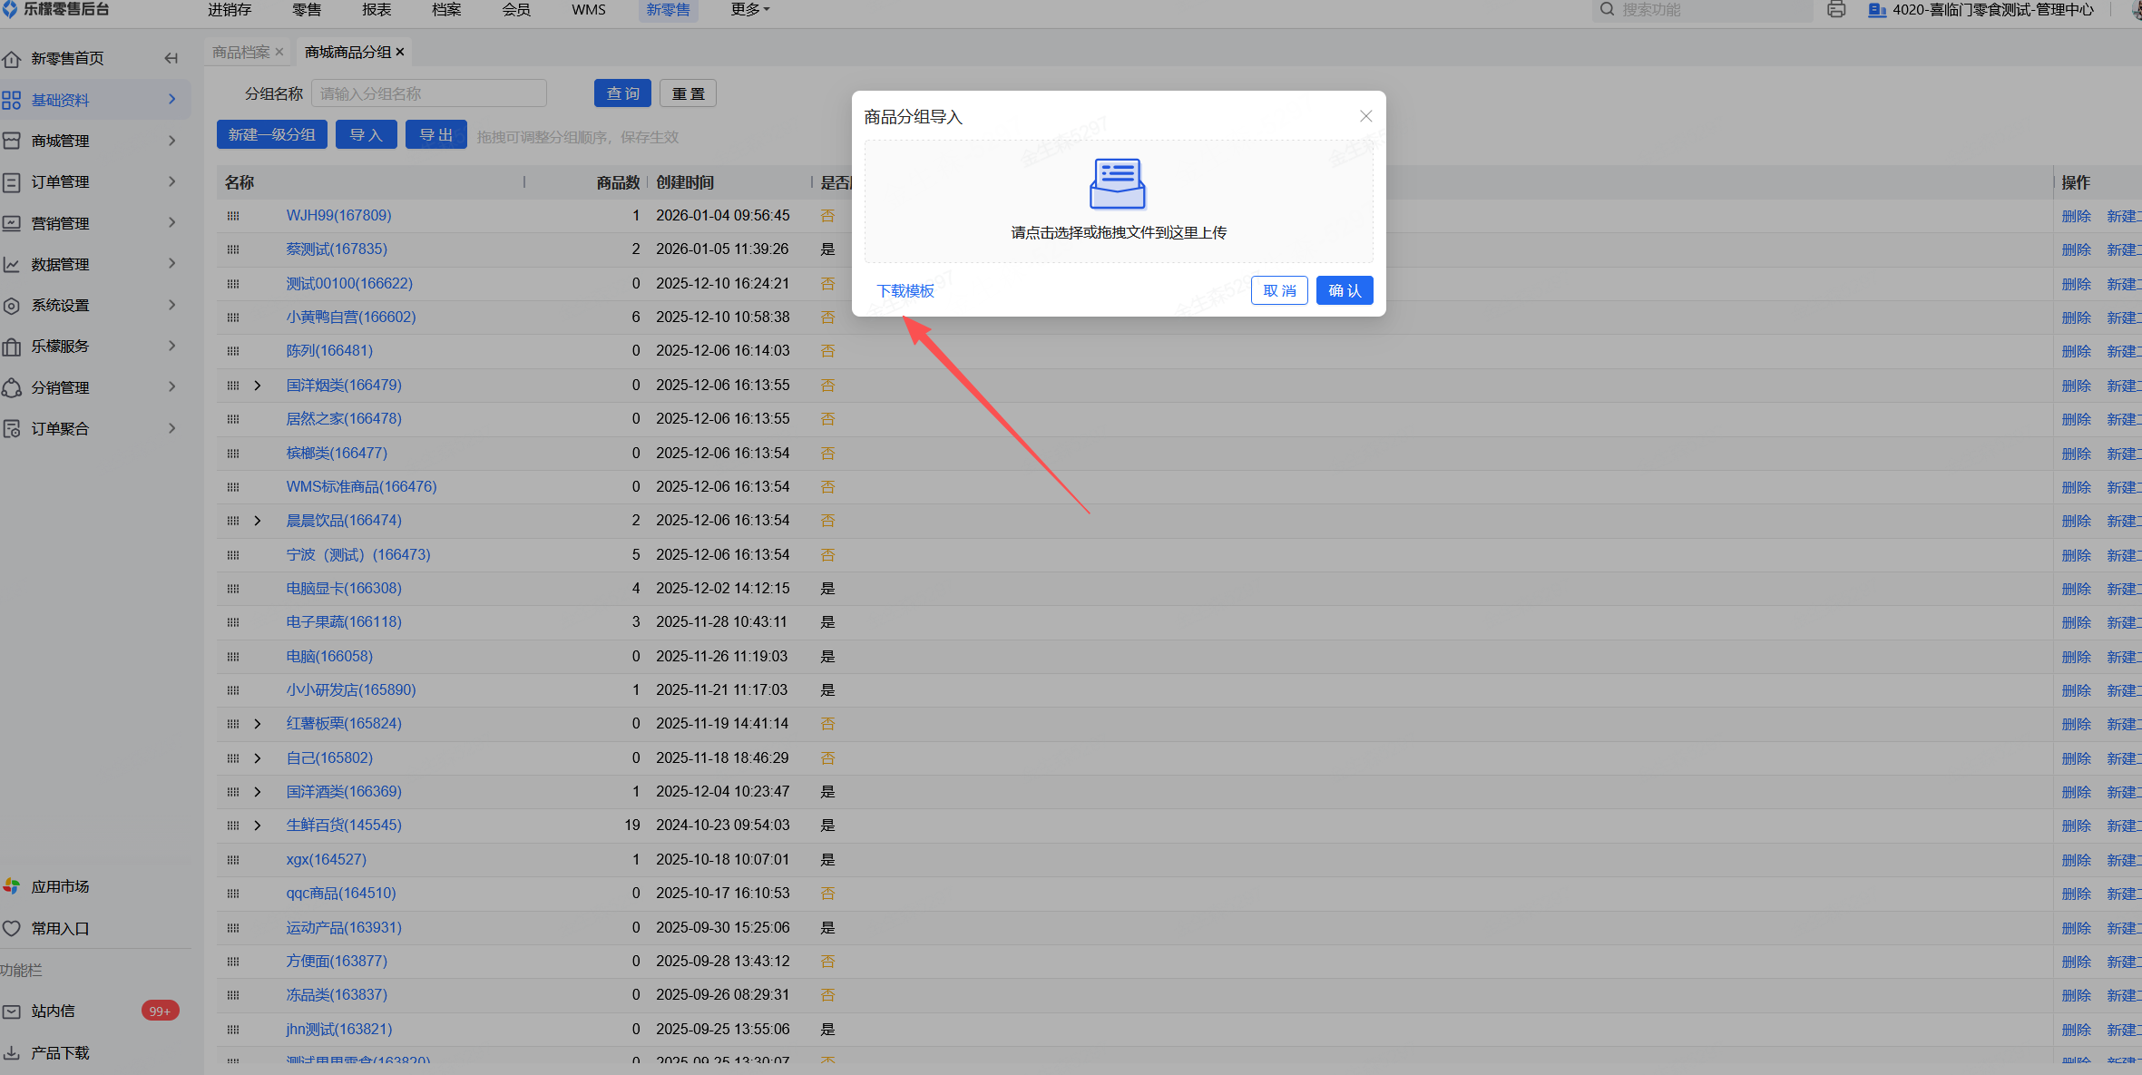Click the 产品下载 download icon
This screenshot has height=1075, width=2142.
coord(12,1052)
